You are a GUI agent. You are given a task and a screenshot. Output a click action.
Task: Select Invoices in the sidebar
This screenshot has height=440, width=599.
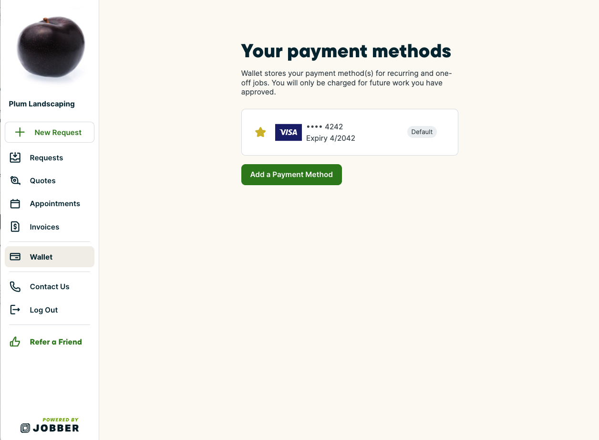pos(44,227)
